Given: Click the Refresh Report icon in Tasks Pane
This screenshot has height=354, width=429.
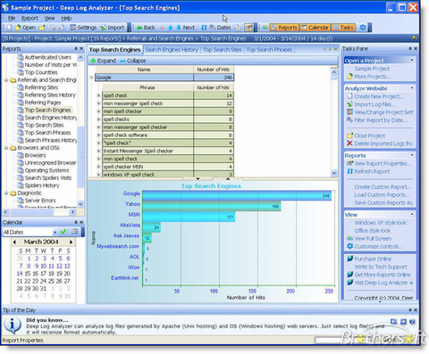Looking at the screenshot, I should (349, 171).
